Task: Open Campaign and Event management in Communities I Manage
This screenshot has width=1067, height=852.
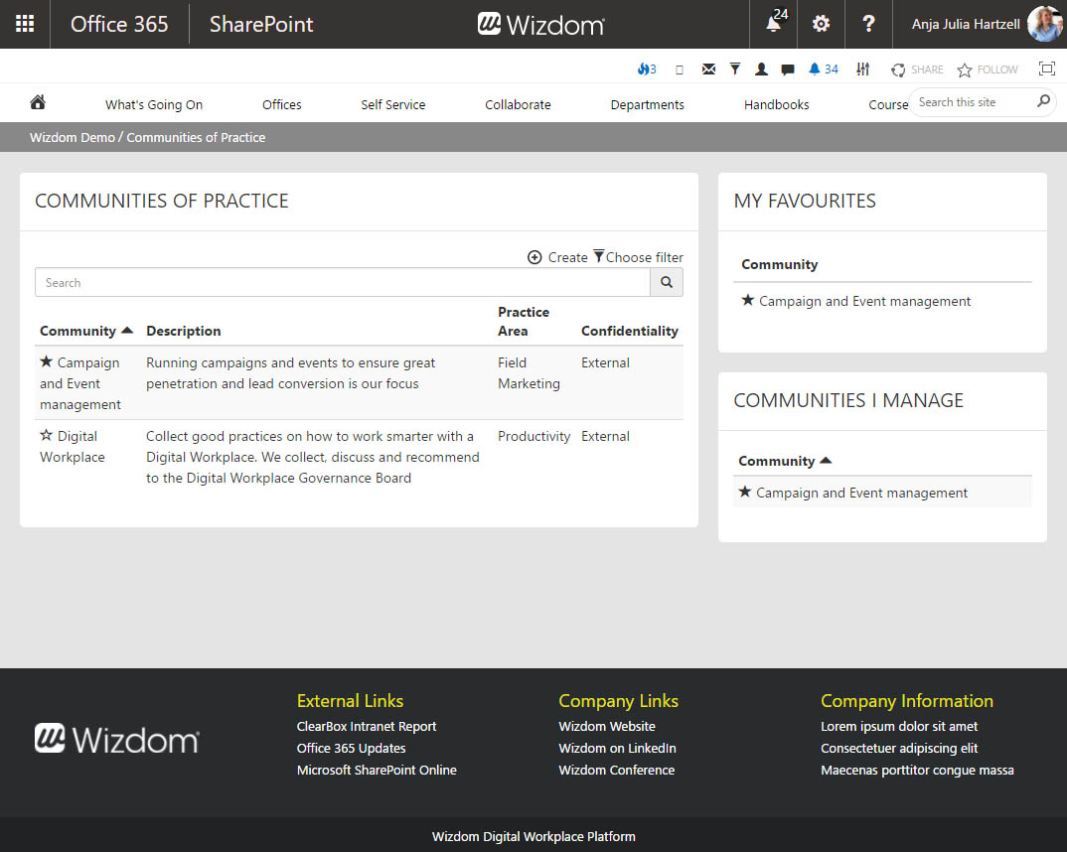Action: click(x=861, y=493)
